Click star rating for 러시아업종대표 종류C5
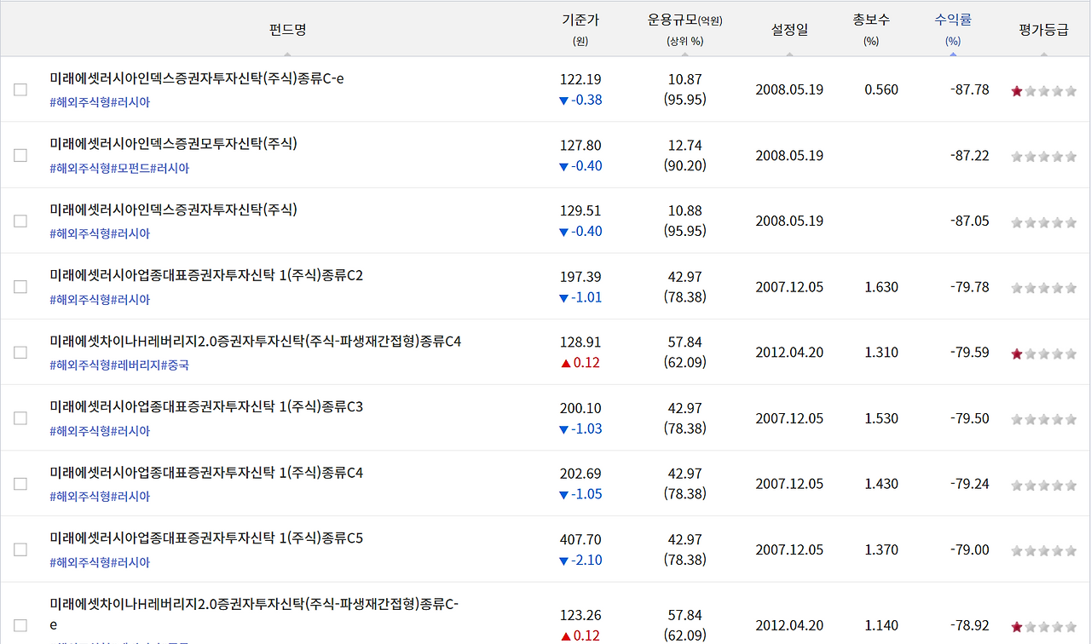The width and height of the screenshot is (1091, 644). click(x=1043, y=550)
